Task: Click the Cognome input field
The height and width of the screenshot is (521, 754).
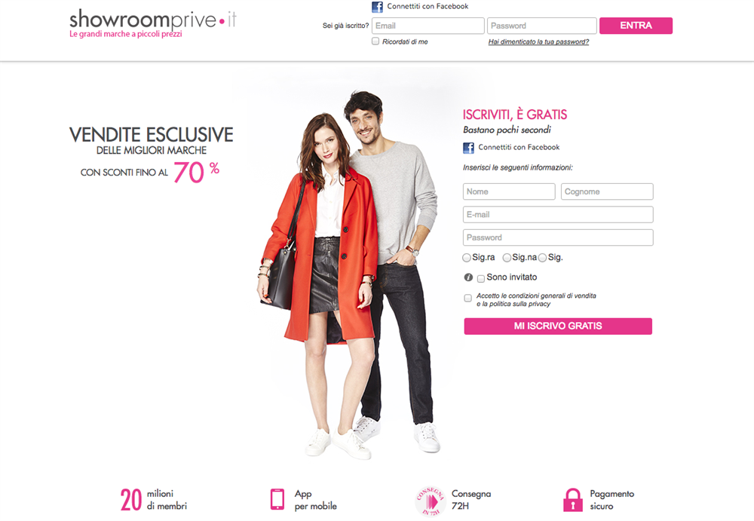Action: [607, 192]
